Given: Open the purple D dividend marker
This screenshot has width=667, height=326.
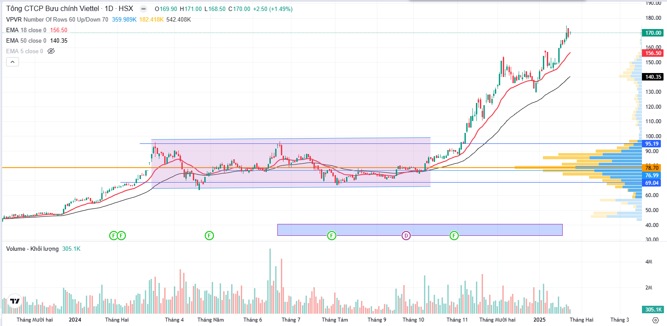Looking at the screenshot, I should coord(406,235).
